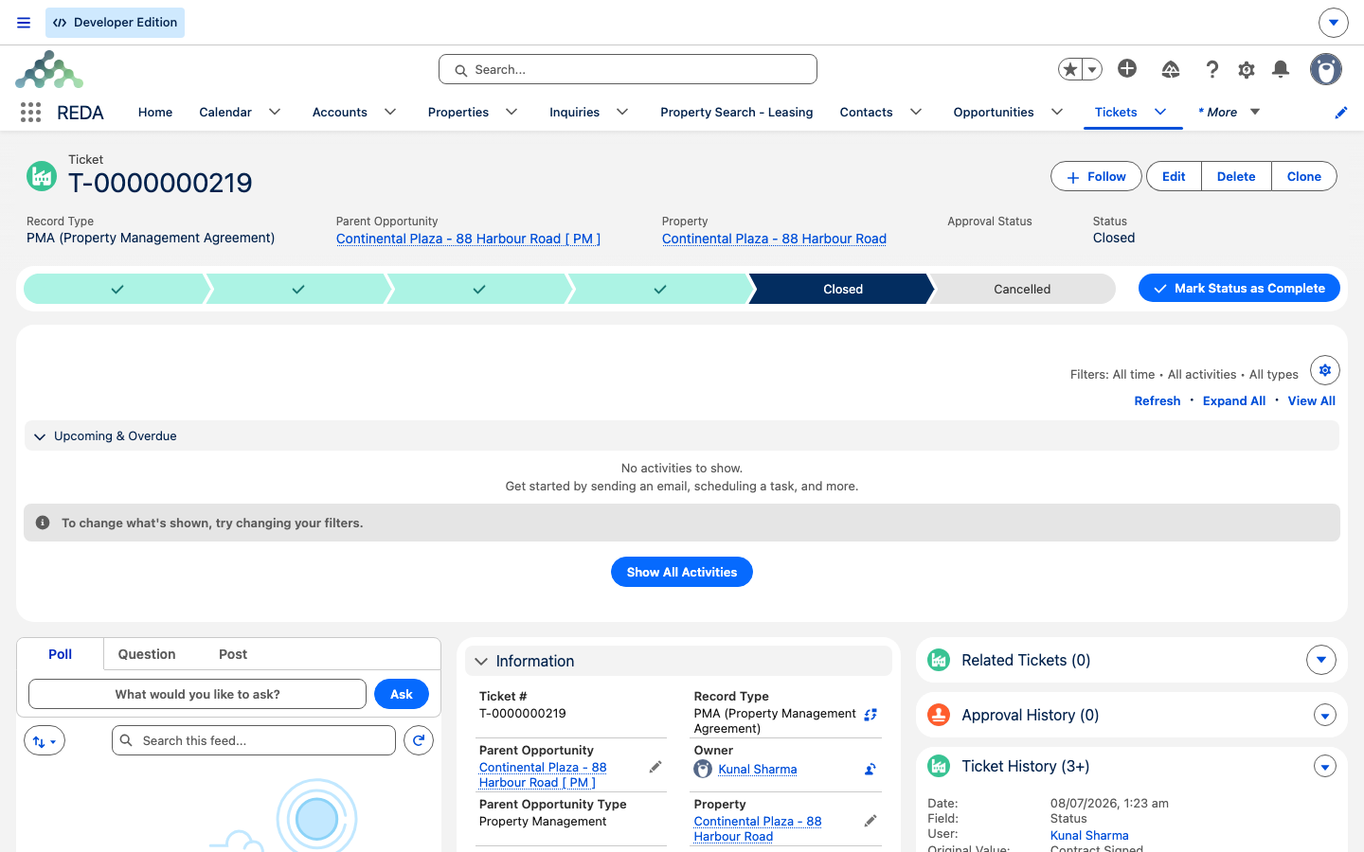The height and width of the screenshot is (852, 1364).
Task: Open the Notifications bell
Action: (1281, 69)
